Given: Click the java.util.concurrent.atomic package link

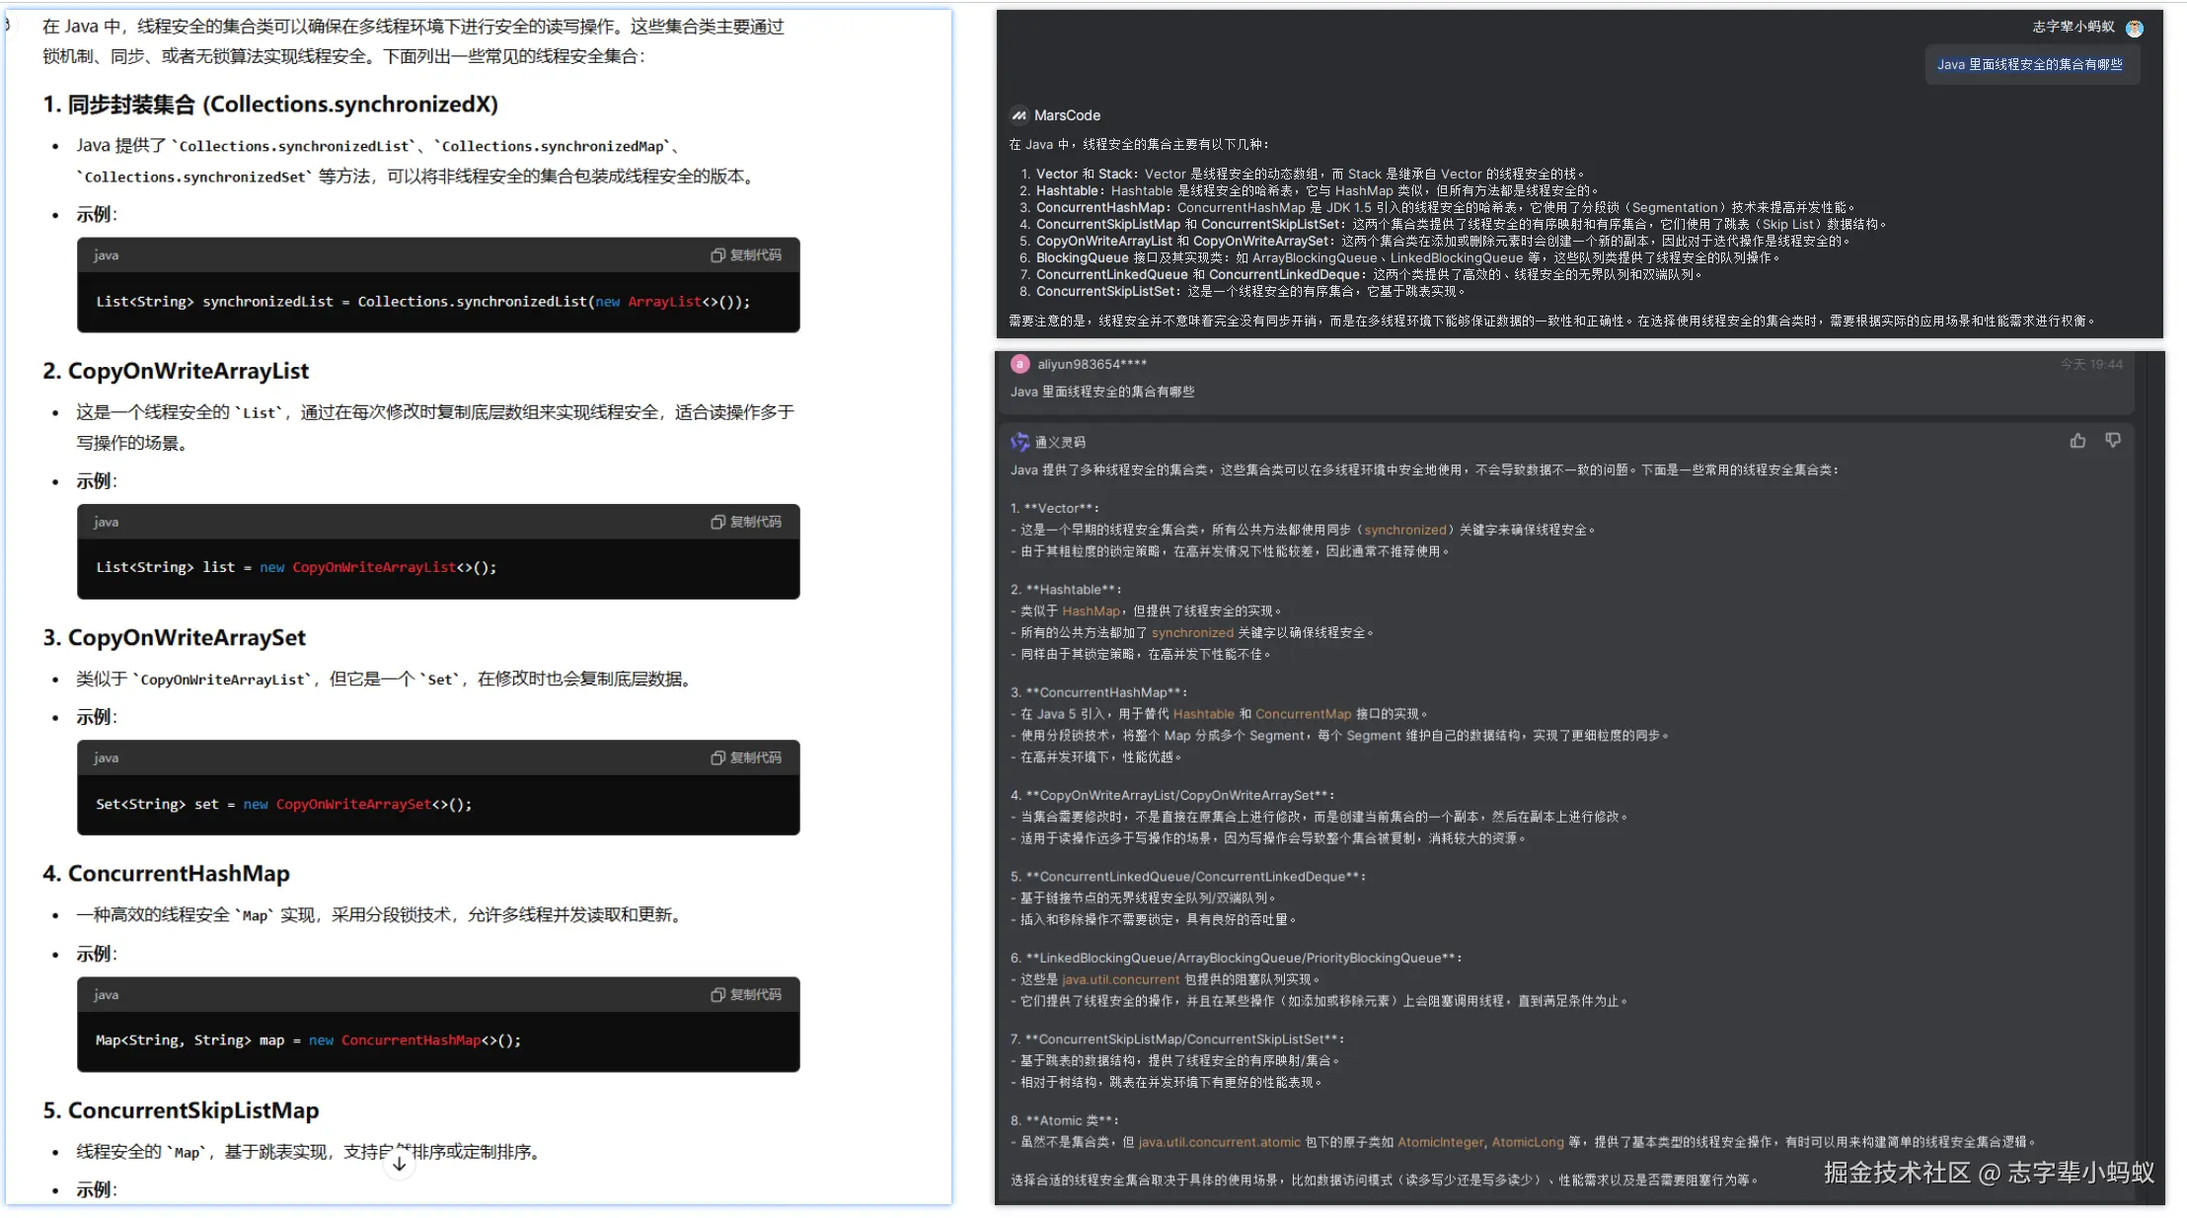Looking at the screenshot, I should [x=1219, y=1142].
